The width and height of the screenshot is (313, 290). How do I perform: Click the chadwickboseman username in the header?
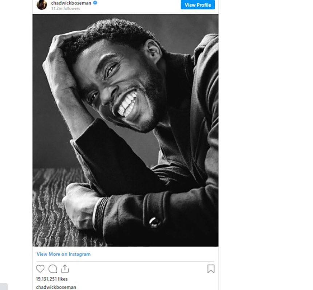(x=71, y=3)
